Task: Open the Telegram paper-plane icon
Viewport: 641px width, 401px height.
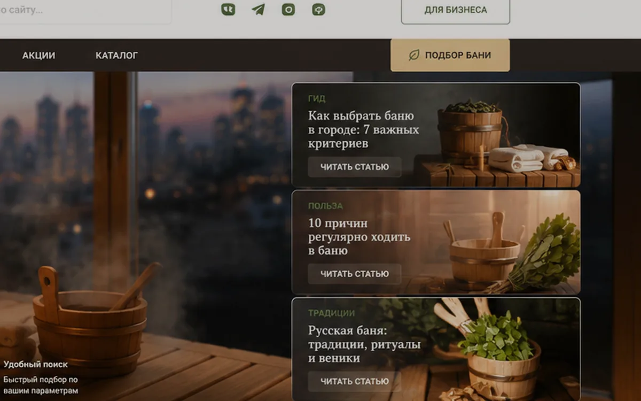Action: point(259,10)
